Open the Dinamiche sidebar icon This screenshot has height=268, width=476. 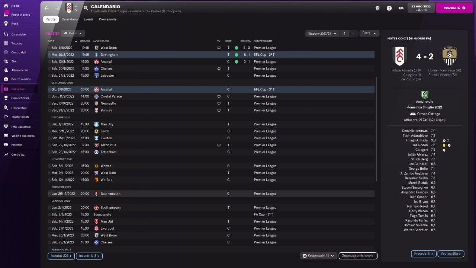[x=6, y=34]
